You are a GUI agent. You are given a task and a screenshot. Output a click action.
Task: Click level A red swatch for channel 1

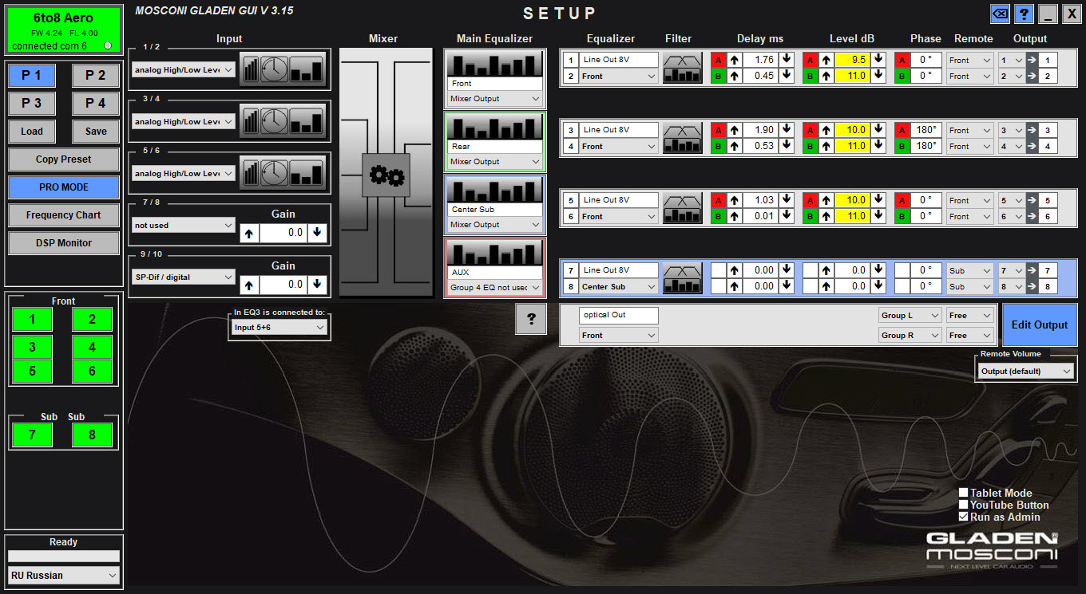810,60
